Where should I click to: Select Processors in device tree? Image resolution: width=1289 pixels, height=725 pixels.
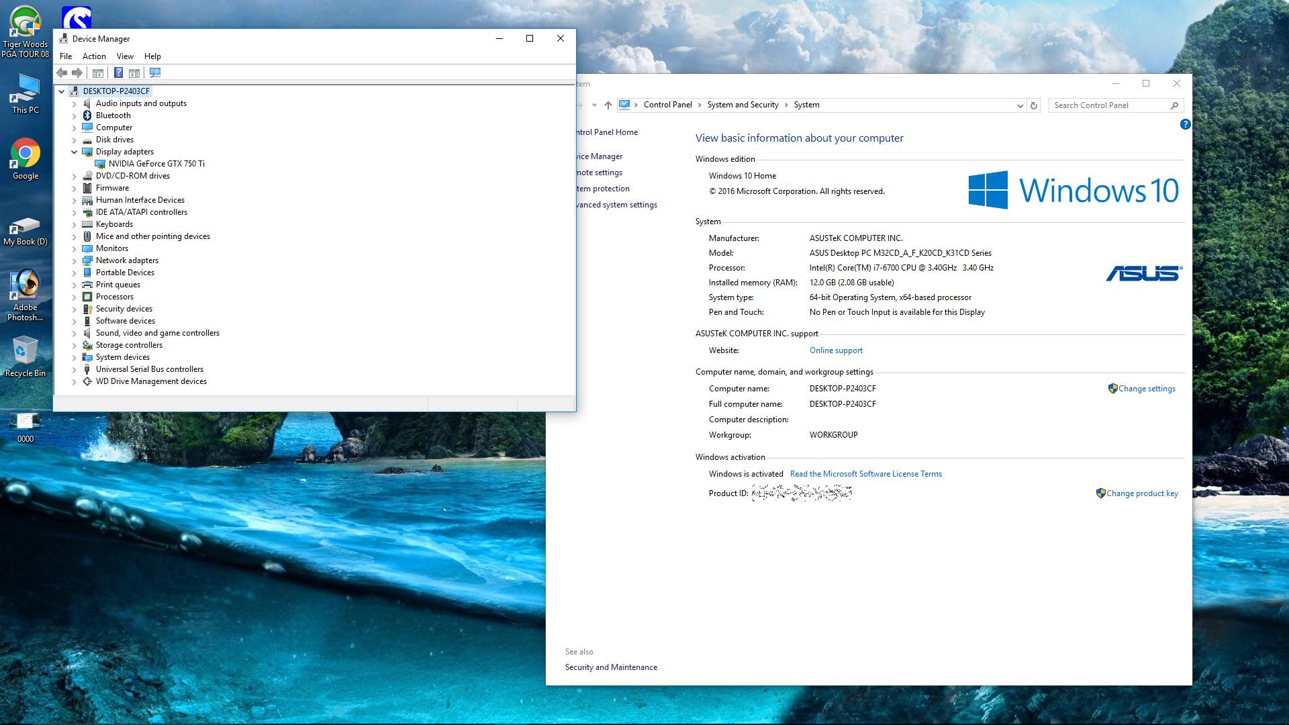[x=114, y=297]
